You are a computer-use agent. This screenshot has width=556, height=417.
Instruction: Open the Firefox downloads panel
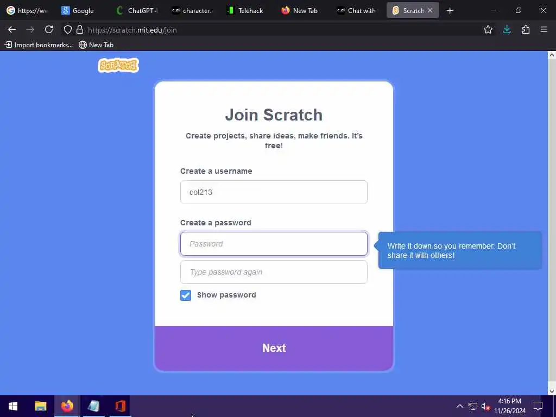[x=507, y=30]
